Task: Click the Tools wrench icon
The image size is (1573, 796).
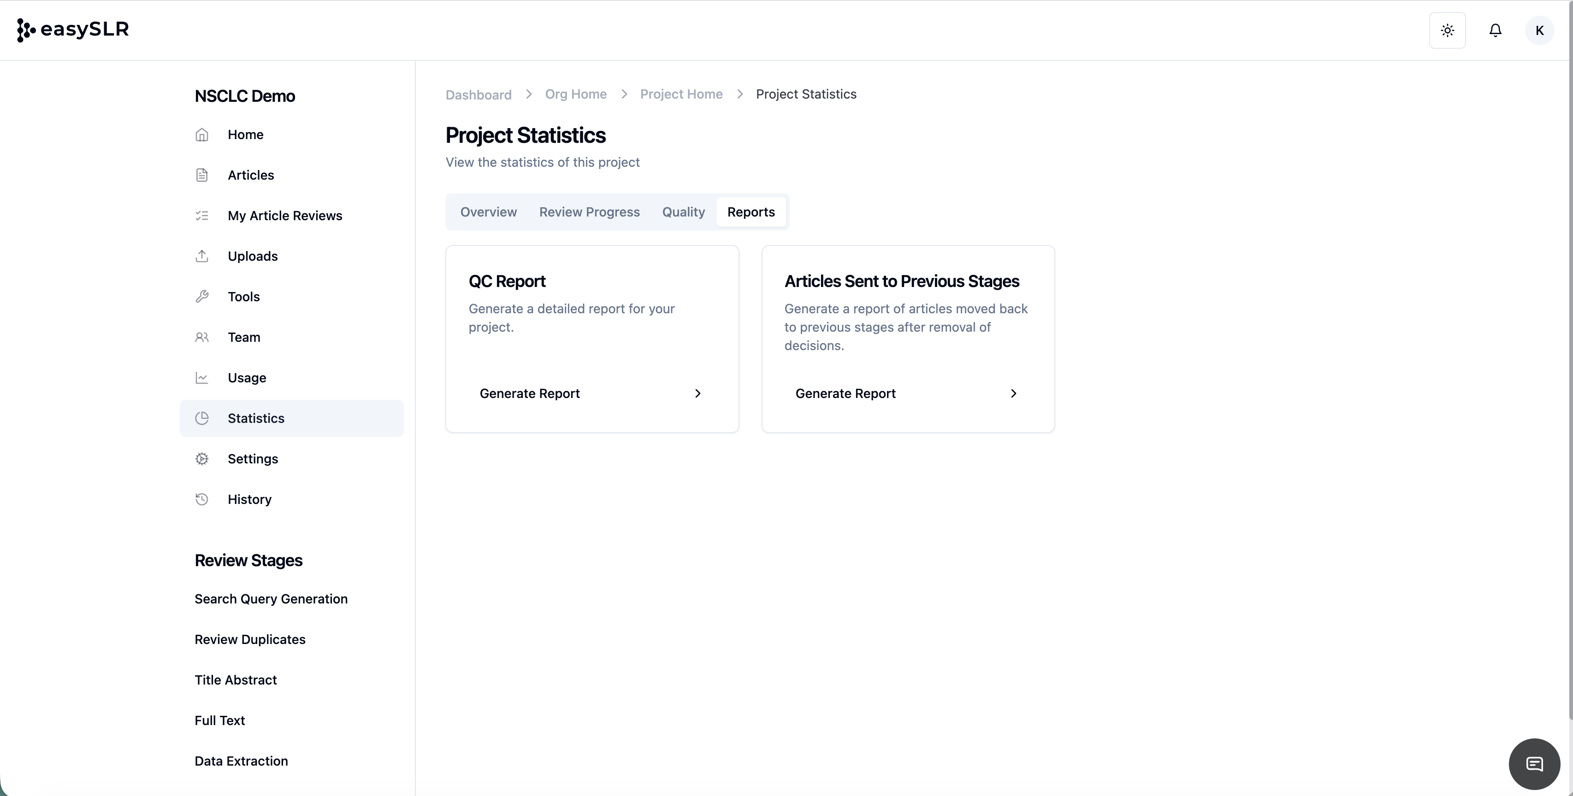Action: (202, 297)
